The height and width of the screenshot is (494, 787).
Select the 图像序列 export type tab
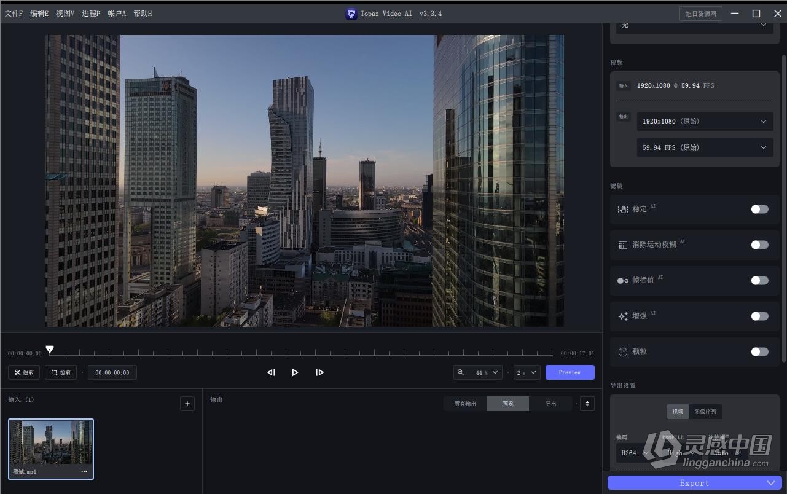click(705, 412)
